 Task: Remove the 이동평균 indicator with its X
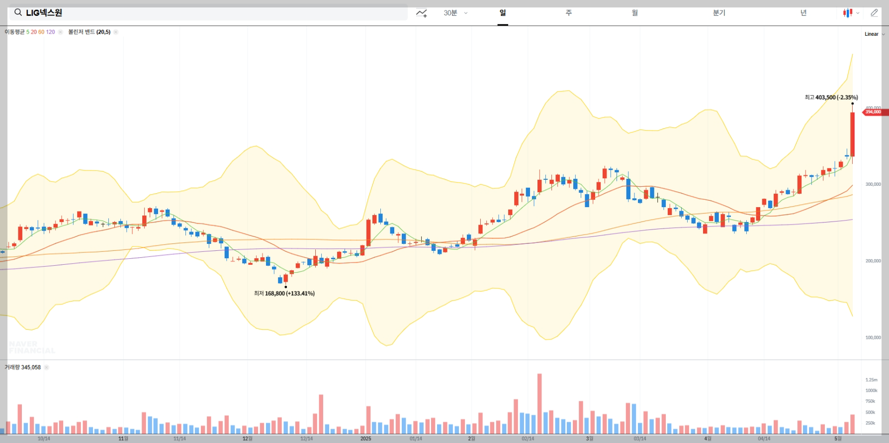point(60,32)
